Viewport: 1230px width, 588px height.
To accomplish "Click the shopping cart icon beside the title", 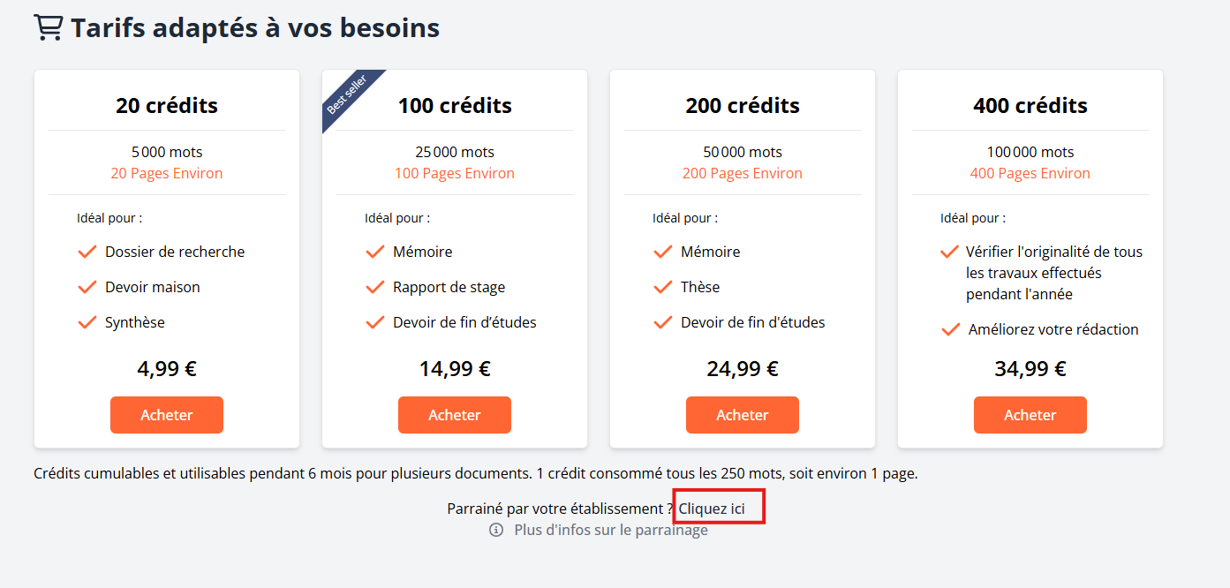I will coord(49,27).
